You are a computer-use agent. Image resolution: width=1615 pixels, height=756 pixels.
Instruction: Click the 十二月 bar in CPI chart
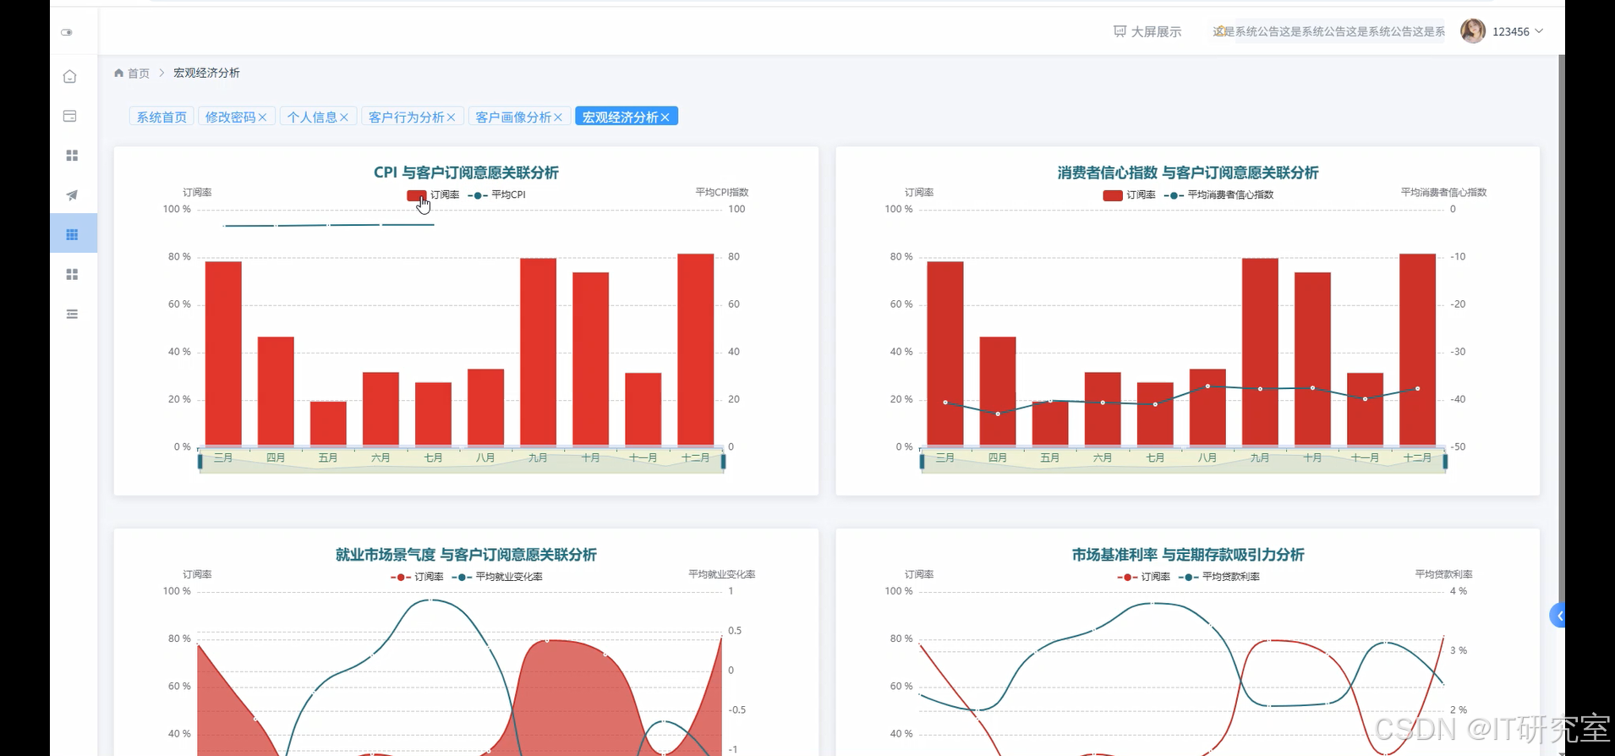click(695, 349)
